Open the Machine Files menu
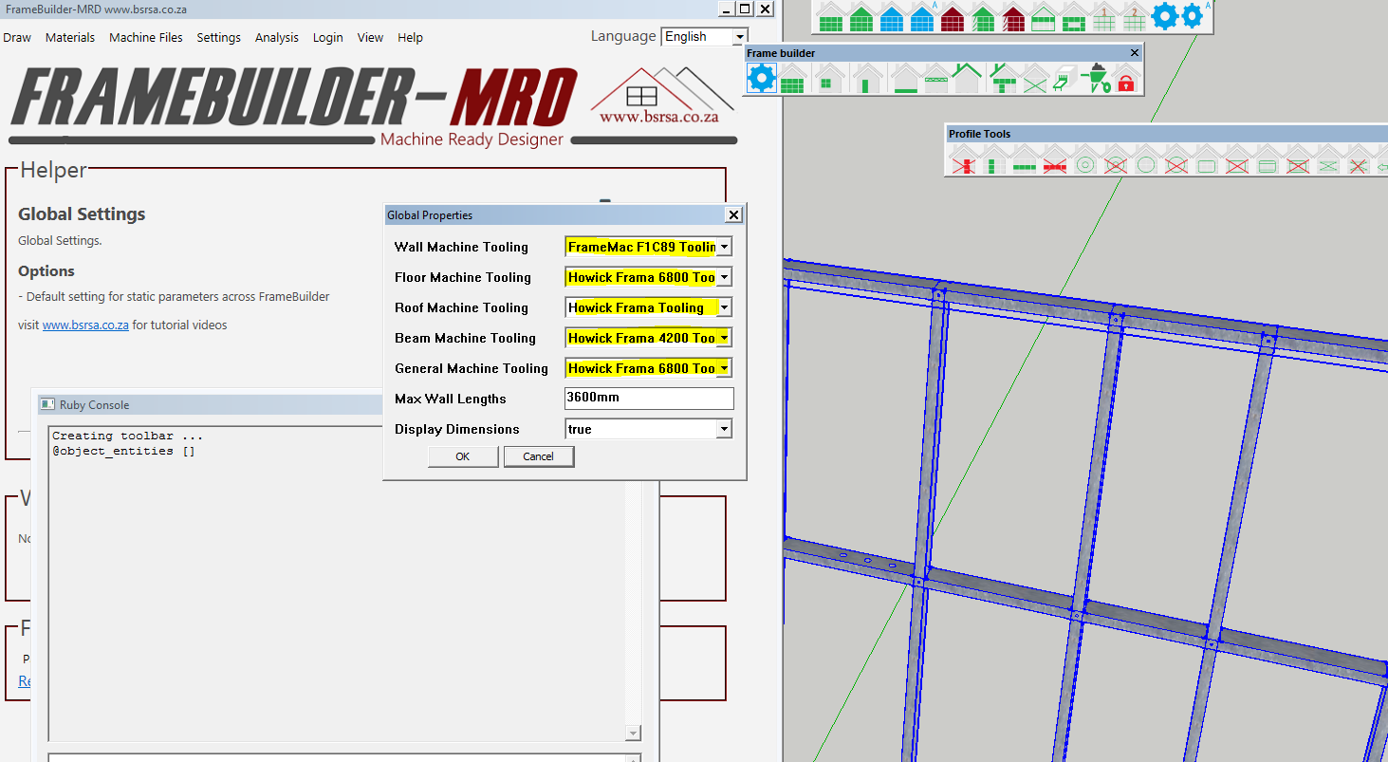 [146, 38]
